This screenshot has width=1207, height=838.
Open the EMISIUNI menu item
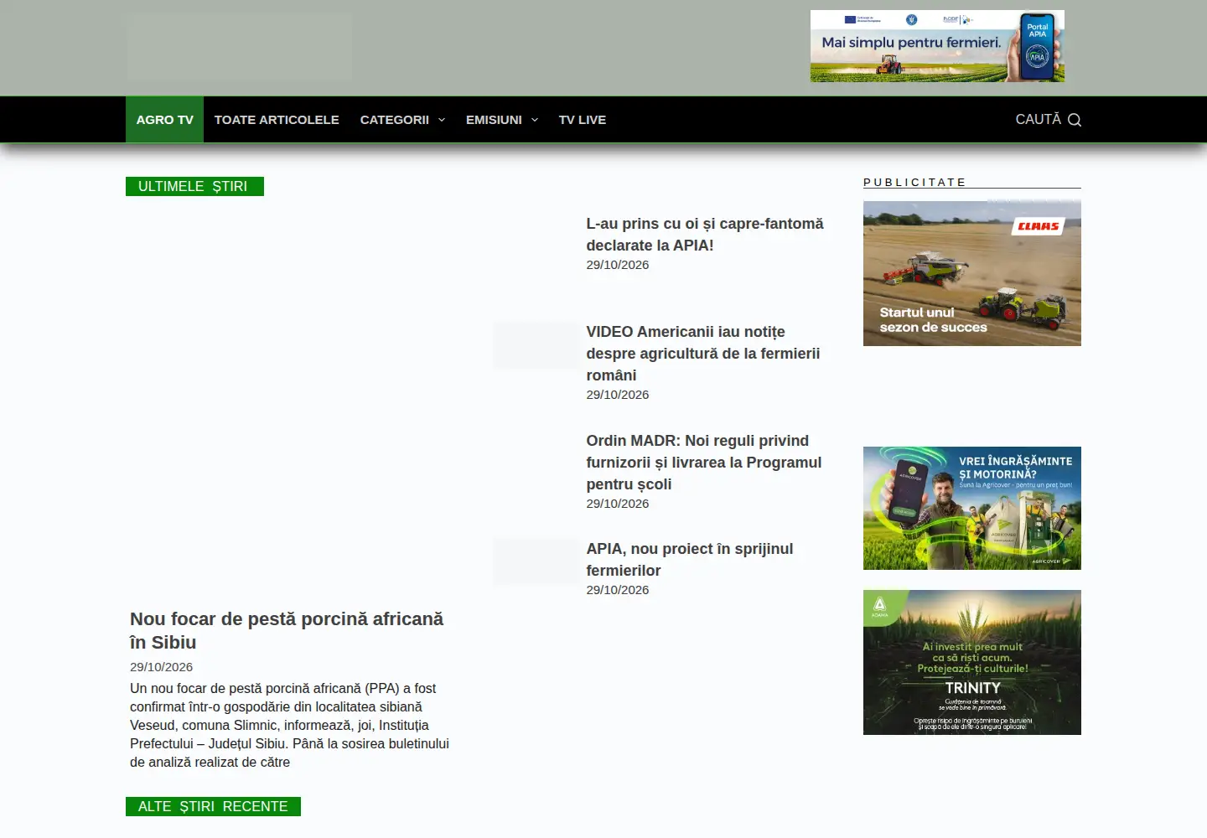[494, 120]
